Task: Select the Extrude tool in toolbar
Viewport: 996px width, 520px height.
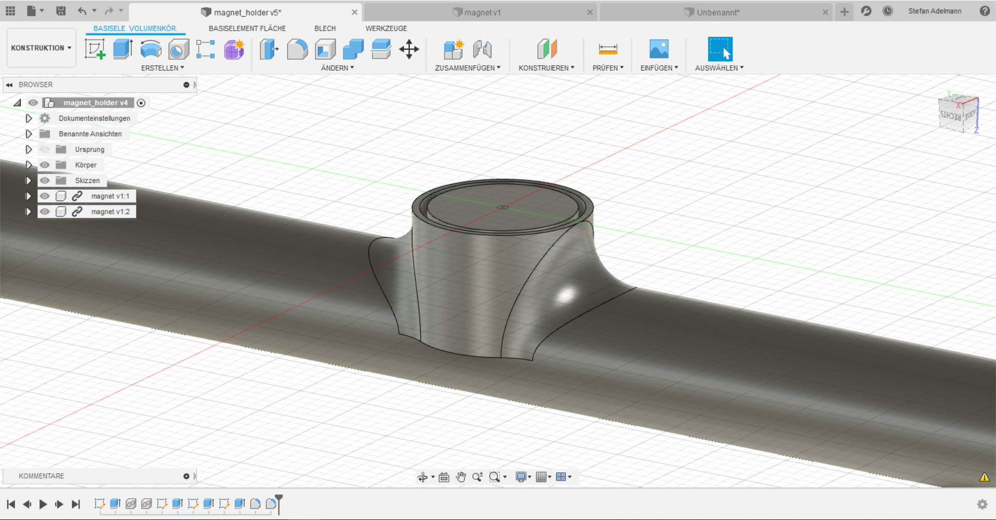Action: point(122,49)
